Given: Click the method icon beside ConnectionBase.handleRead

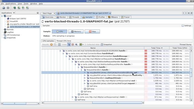Looking at the screenshot, I should pos(67,54).
